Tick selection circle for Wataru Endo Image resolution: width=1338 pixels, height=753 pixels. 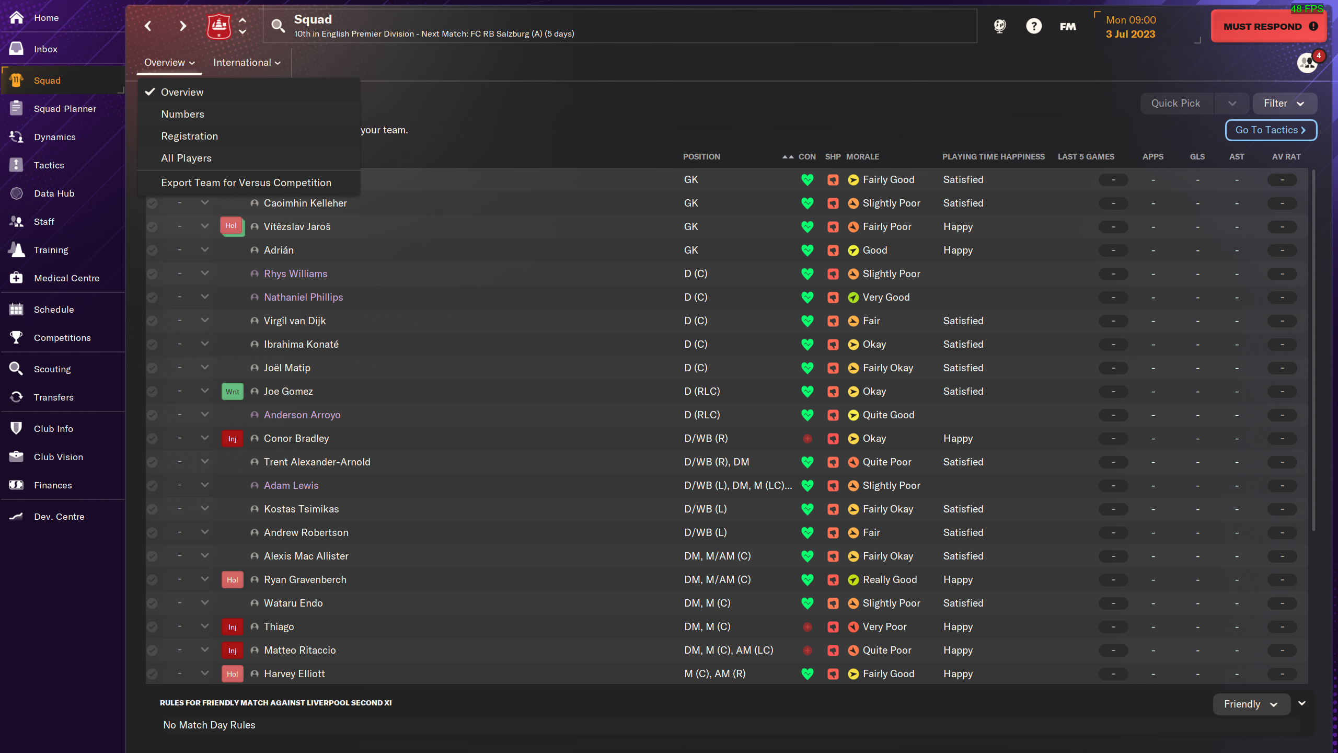(152, 603)
